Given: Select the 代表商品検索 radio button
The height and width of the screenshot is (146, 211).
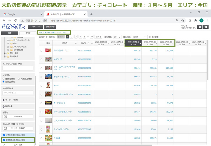Looking at the screenshot, I should click(x=19, y=79).
